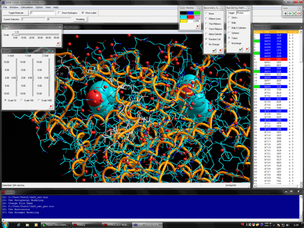Collapse the Rendering Method panel title button
The image size is (304, 228).
tap(248, 8)
